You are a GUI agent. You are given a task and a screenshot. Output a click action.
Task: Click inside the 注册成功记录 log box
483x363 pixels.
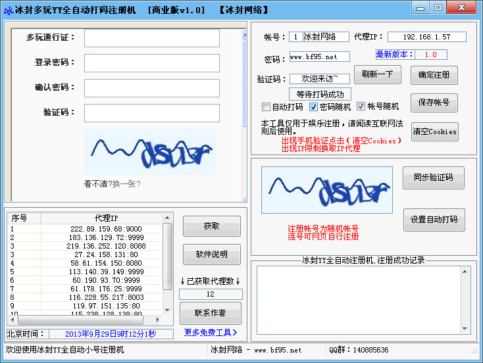point(359,300)
